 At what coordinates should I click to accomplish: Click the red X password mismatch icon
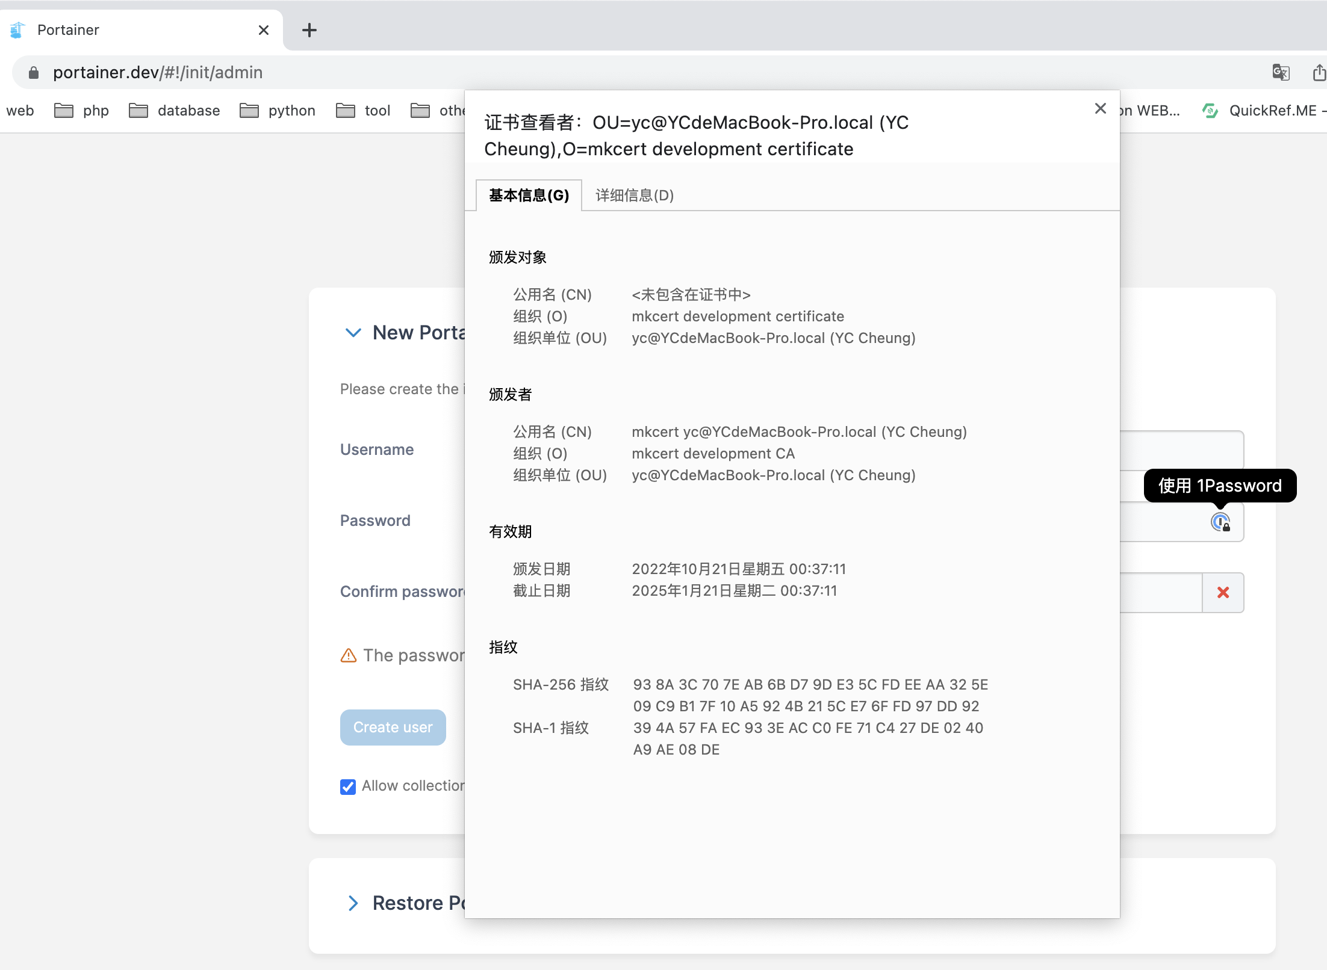pos(1223,593)
